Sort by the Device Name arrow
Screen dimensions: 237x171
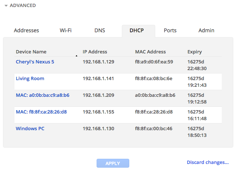[77, 56]
